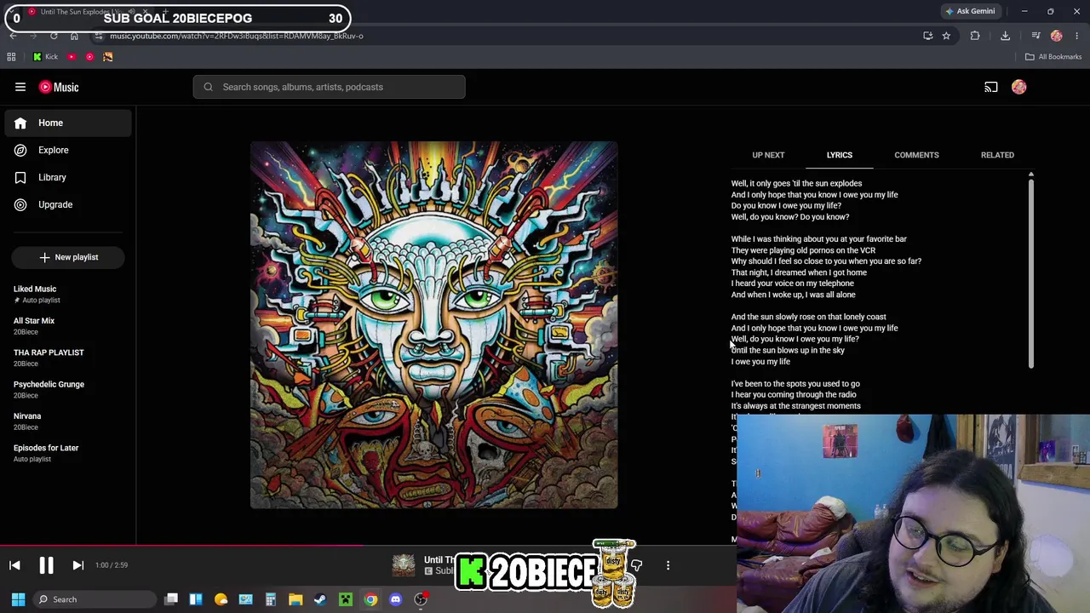
Task: Select the LYRICS tab
Action: [839, 155]
